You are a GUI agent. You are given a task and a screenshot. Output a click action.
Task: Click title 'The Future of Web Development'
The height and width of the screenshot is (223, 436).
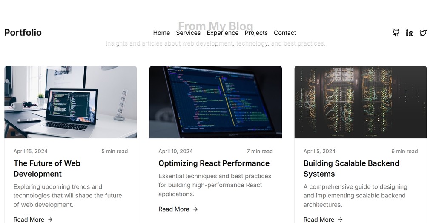[x=47, y=169]
